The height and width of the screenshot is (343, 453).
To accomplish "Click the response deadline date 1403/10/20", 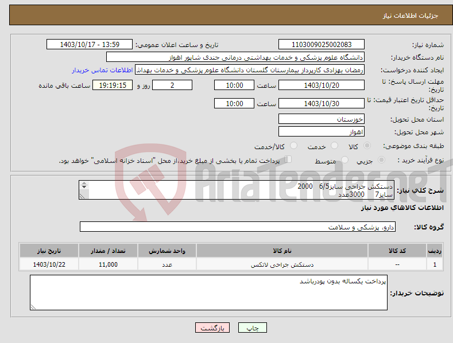I will pos(322,85).
